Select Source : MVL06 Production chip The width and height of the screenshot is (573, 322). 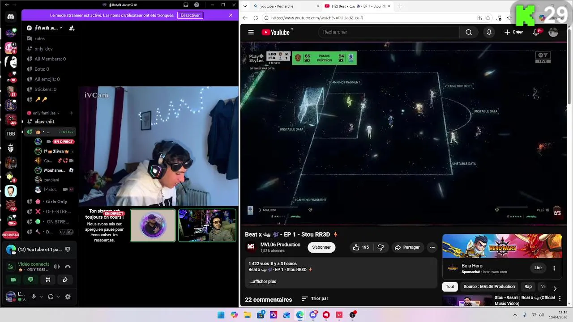(x=489, y=287)
